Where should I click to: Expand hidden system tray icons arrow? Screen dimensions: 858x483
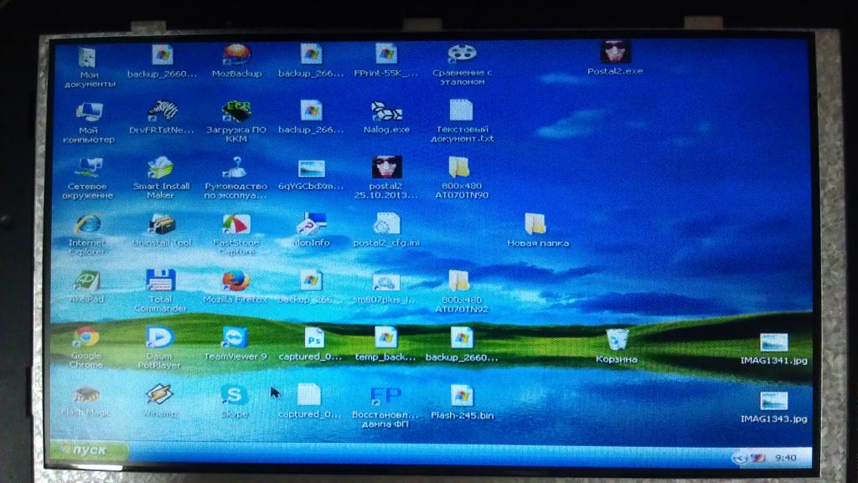(739, 458)
